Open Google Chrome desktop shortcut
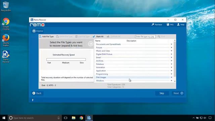The image size is (215, 121). 6,24
